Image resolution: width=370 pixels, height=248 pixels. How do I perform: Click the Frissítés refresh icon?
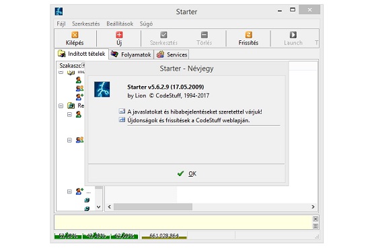click(248, 35)
